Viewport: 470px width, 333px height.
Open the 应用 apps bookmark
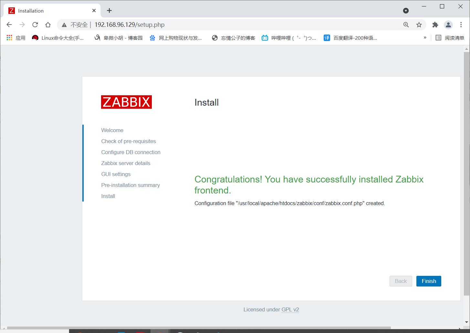pos(16,38)
